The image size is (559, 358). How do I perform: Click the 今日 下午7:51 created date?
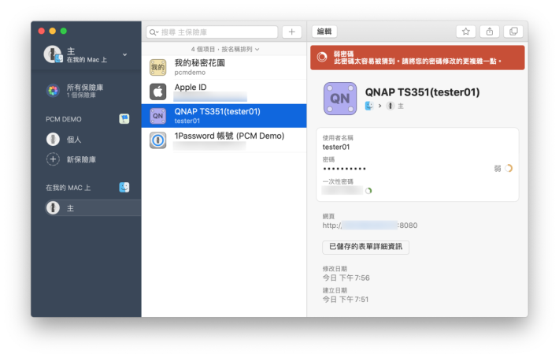click(x=345, y=299)
